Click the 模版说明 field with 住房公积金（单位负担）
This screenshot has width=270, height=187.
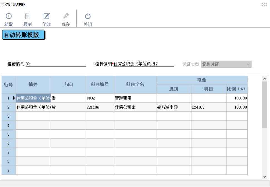[x=143, y=64]
